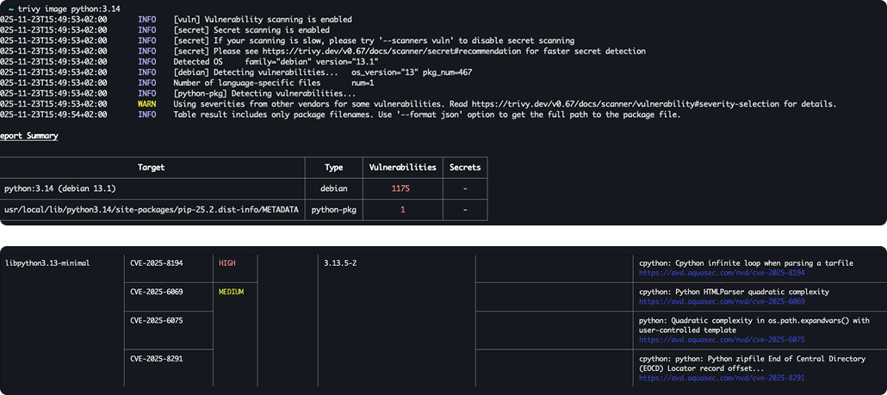Click the severity-selection docs URL line
This screenshot has height=395, width=887.
pyautogui.click(x=505, y=104)
